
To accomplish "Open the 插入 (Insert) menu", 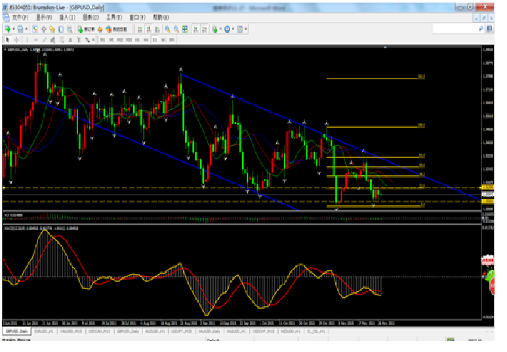I will coord(68,17).
